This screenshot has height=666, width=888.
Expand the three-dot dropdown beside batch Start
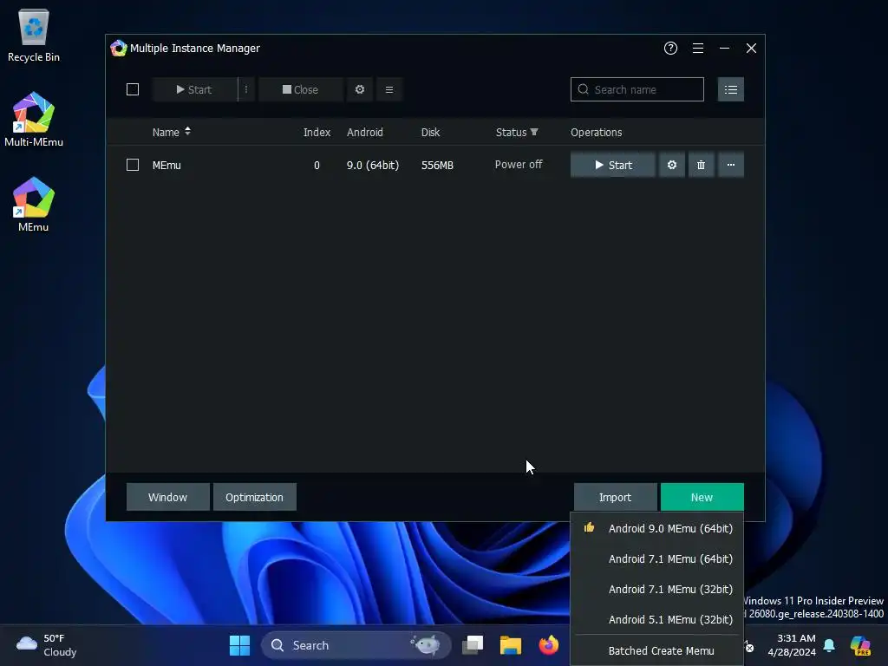tap(245, 89)
